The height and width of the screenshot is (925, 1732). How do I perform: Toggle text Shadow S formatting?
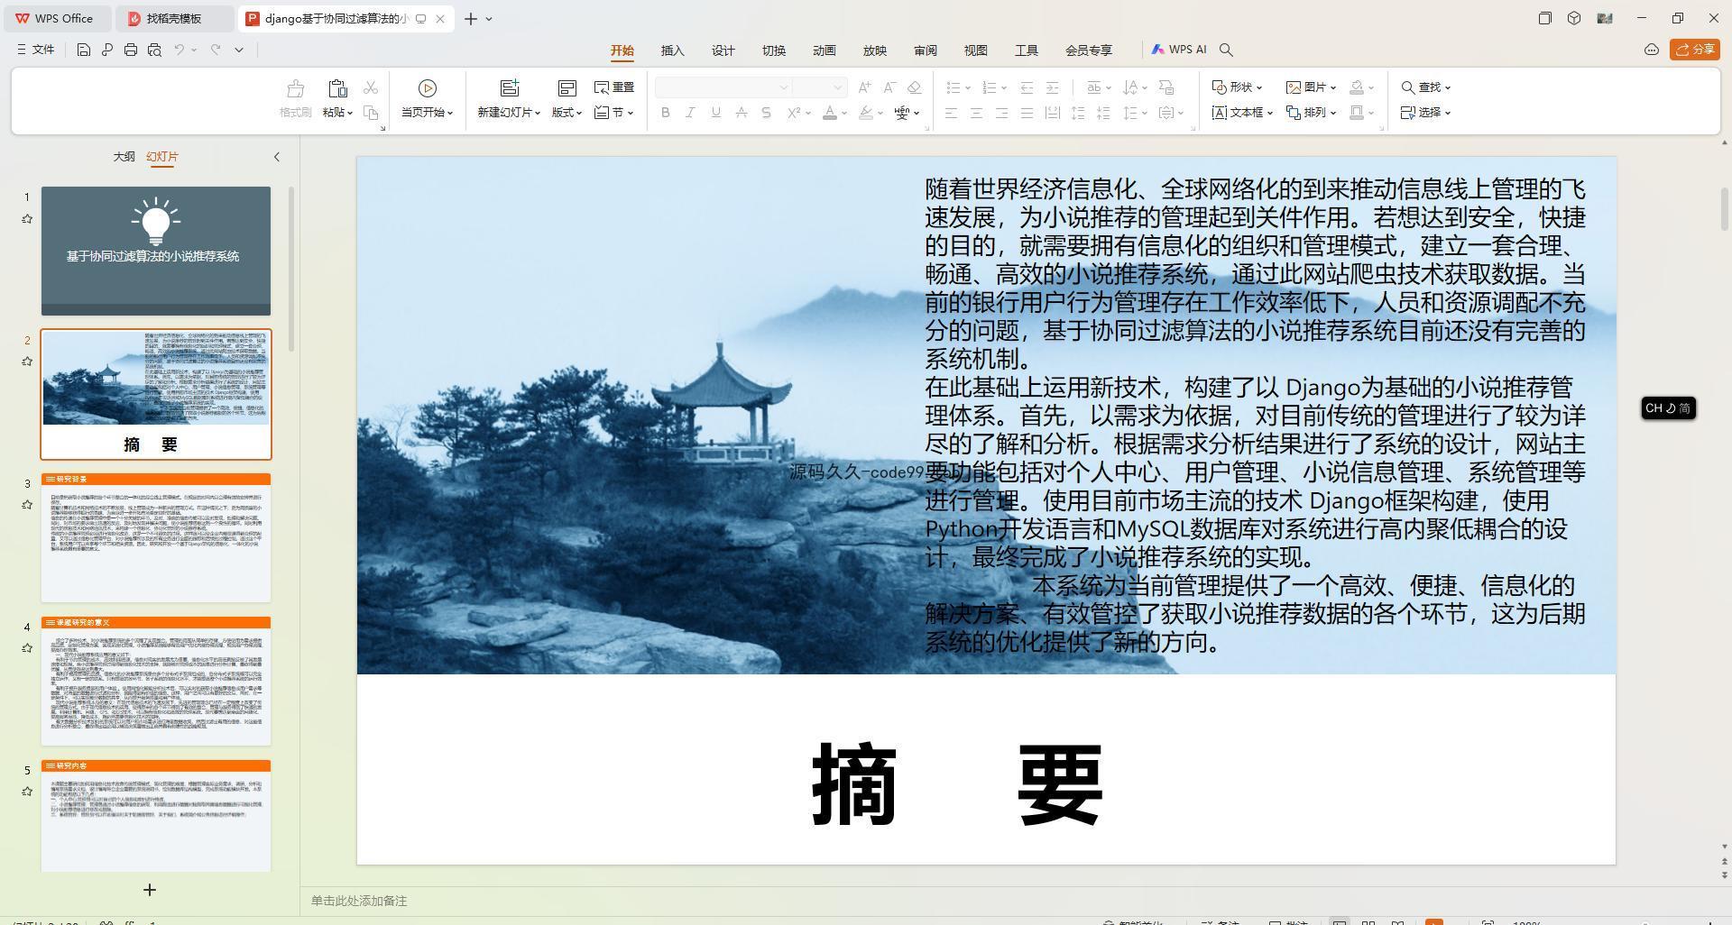(x=766, y=113)
